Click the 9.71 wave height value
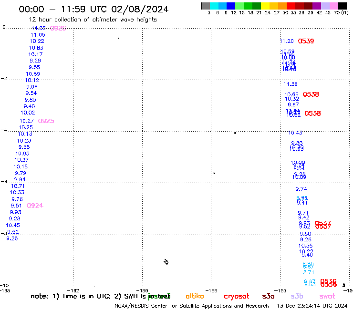The image size is (353, 310). coord(303,213)
